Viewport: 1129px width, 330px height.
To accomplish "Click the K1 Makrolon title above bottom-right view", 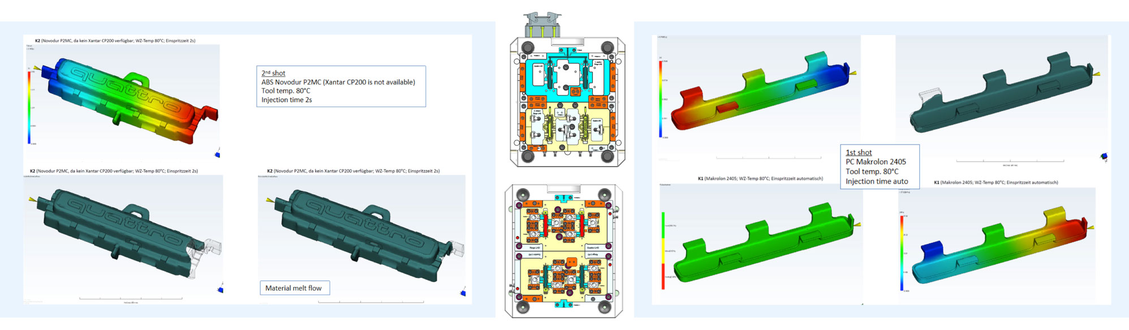I will pos(996,183).
